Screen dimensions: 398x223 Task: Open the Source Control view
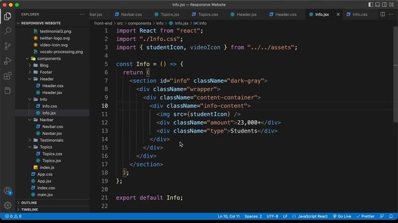point(7,46)
